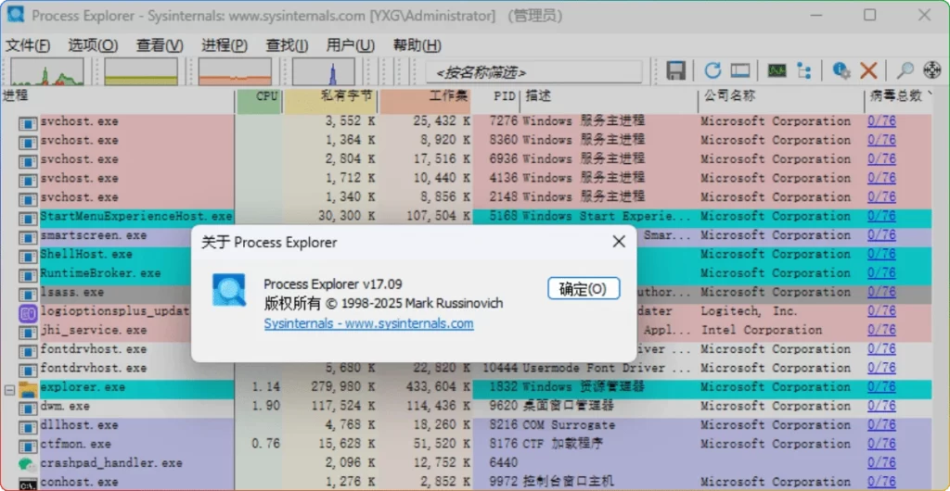
Task: Click the Refresh Now toolbar icon
Action: click(x=712, y=71)
